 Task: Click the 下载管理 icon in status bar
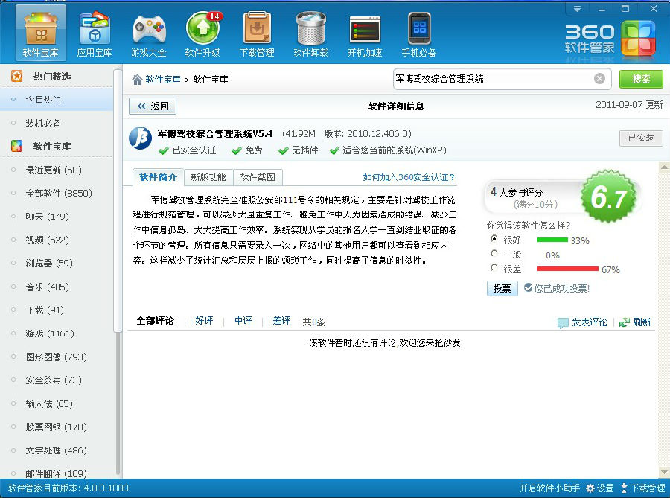[x=624, y=488]
